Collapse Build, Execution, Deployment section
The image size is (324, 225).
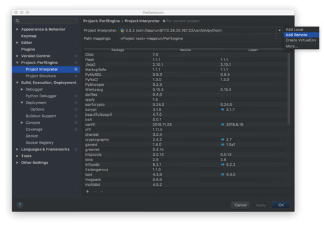pos(17,82)
